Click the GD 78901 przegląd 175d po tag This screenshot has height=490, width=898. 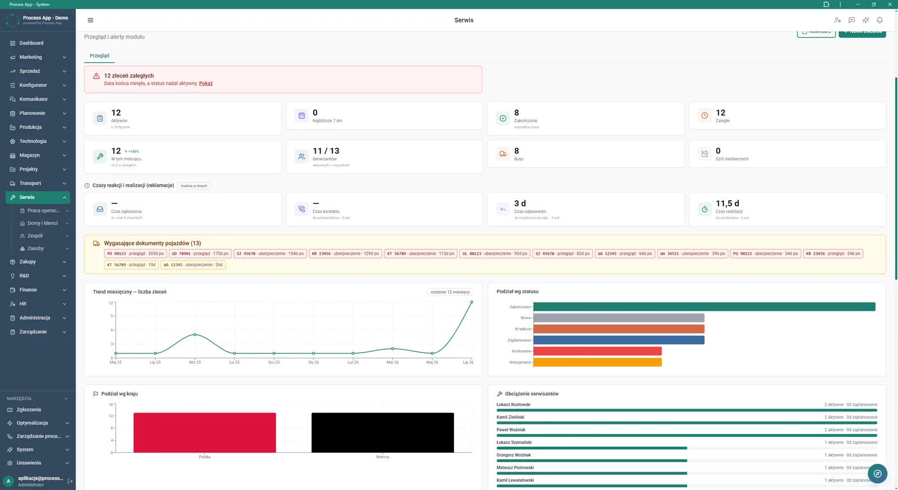click(200, 253)
